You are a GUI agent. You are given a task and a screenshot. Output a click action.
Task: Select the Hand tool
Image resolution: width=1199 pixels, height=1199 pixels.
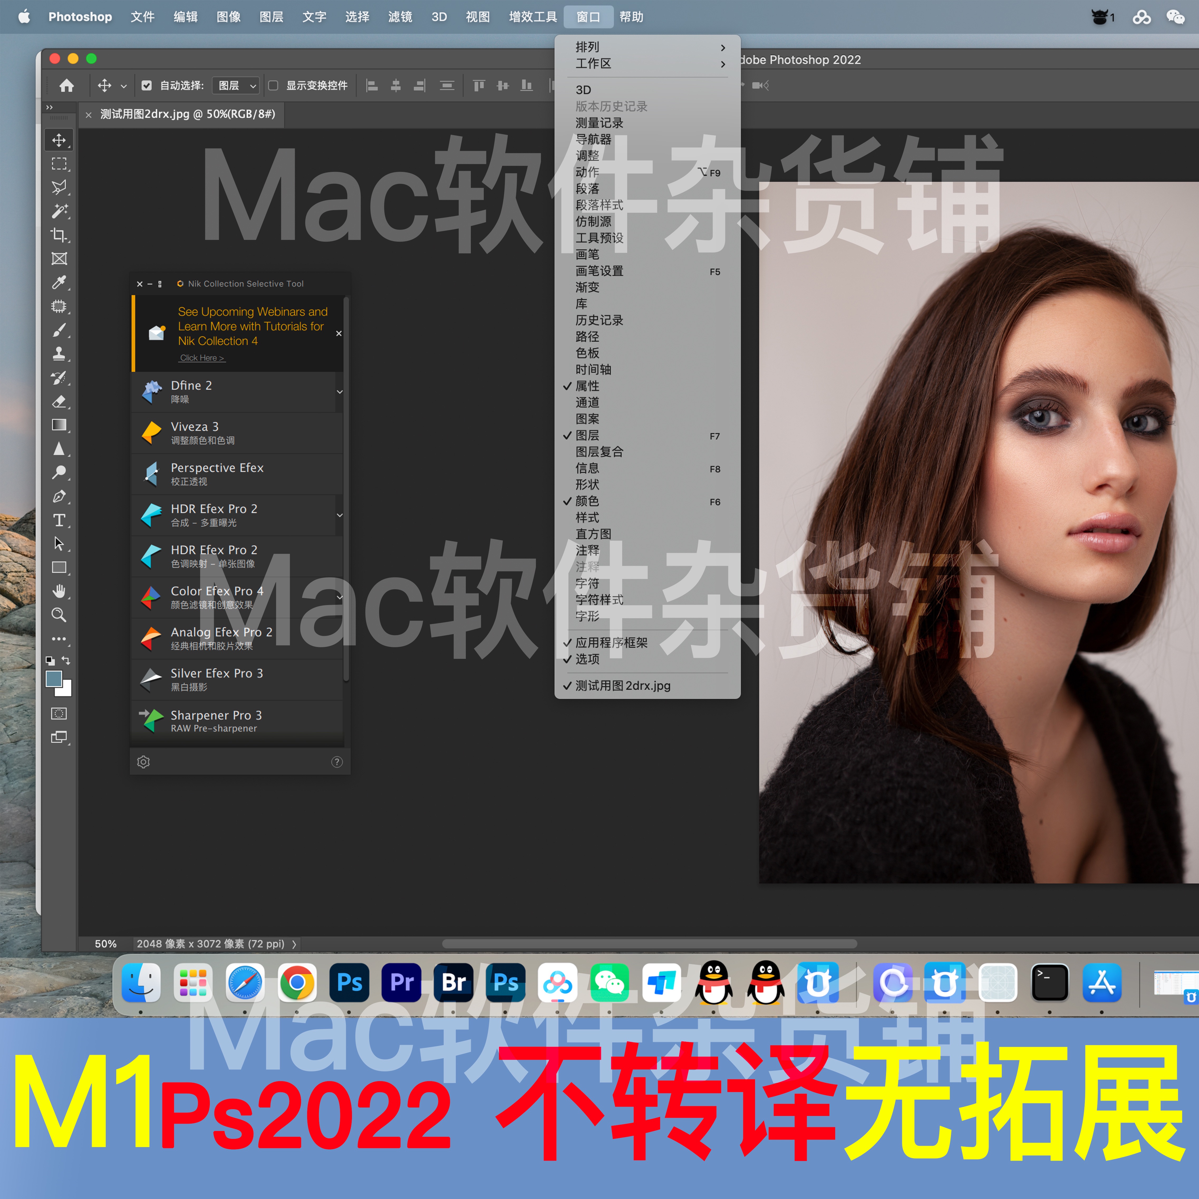[59, 591]
